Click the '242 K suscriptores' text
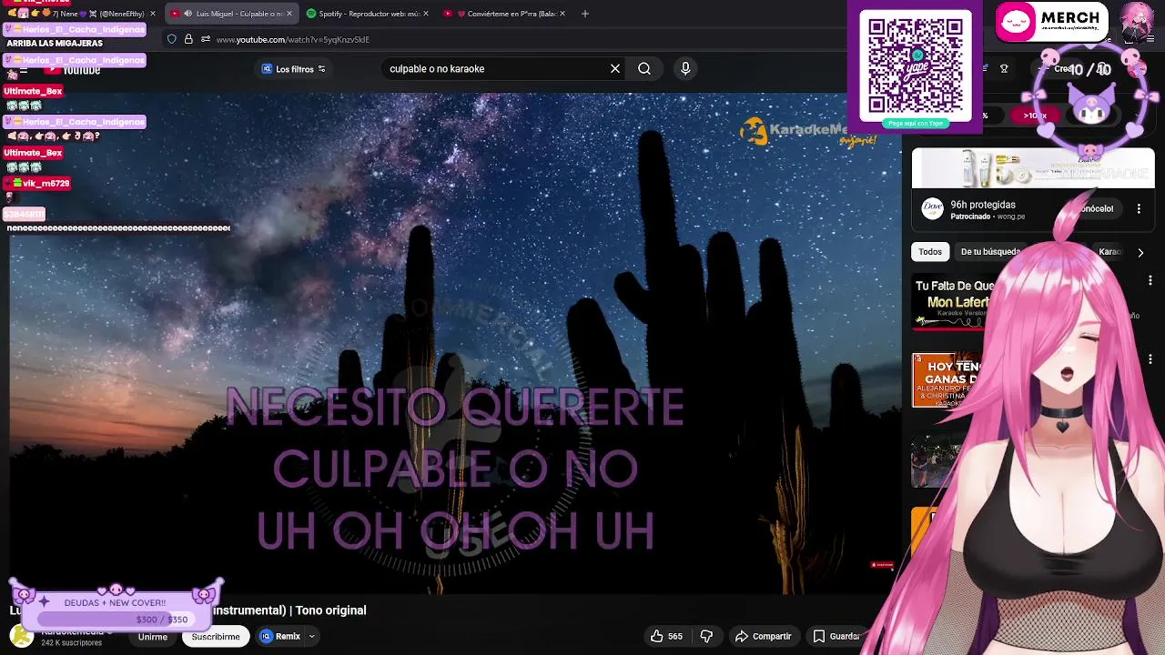This screenshot has width=1165, height=655. 72,643
